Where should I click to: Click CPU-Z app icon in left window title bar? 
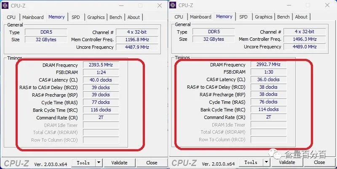tap(5, 5)
